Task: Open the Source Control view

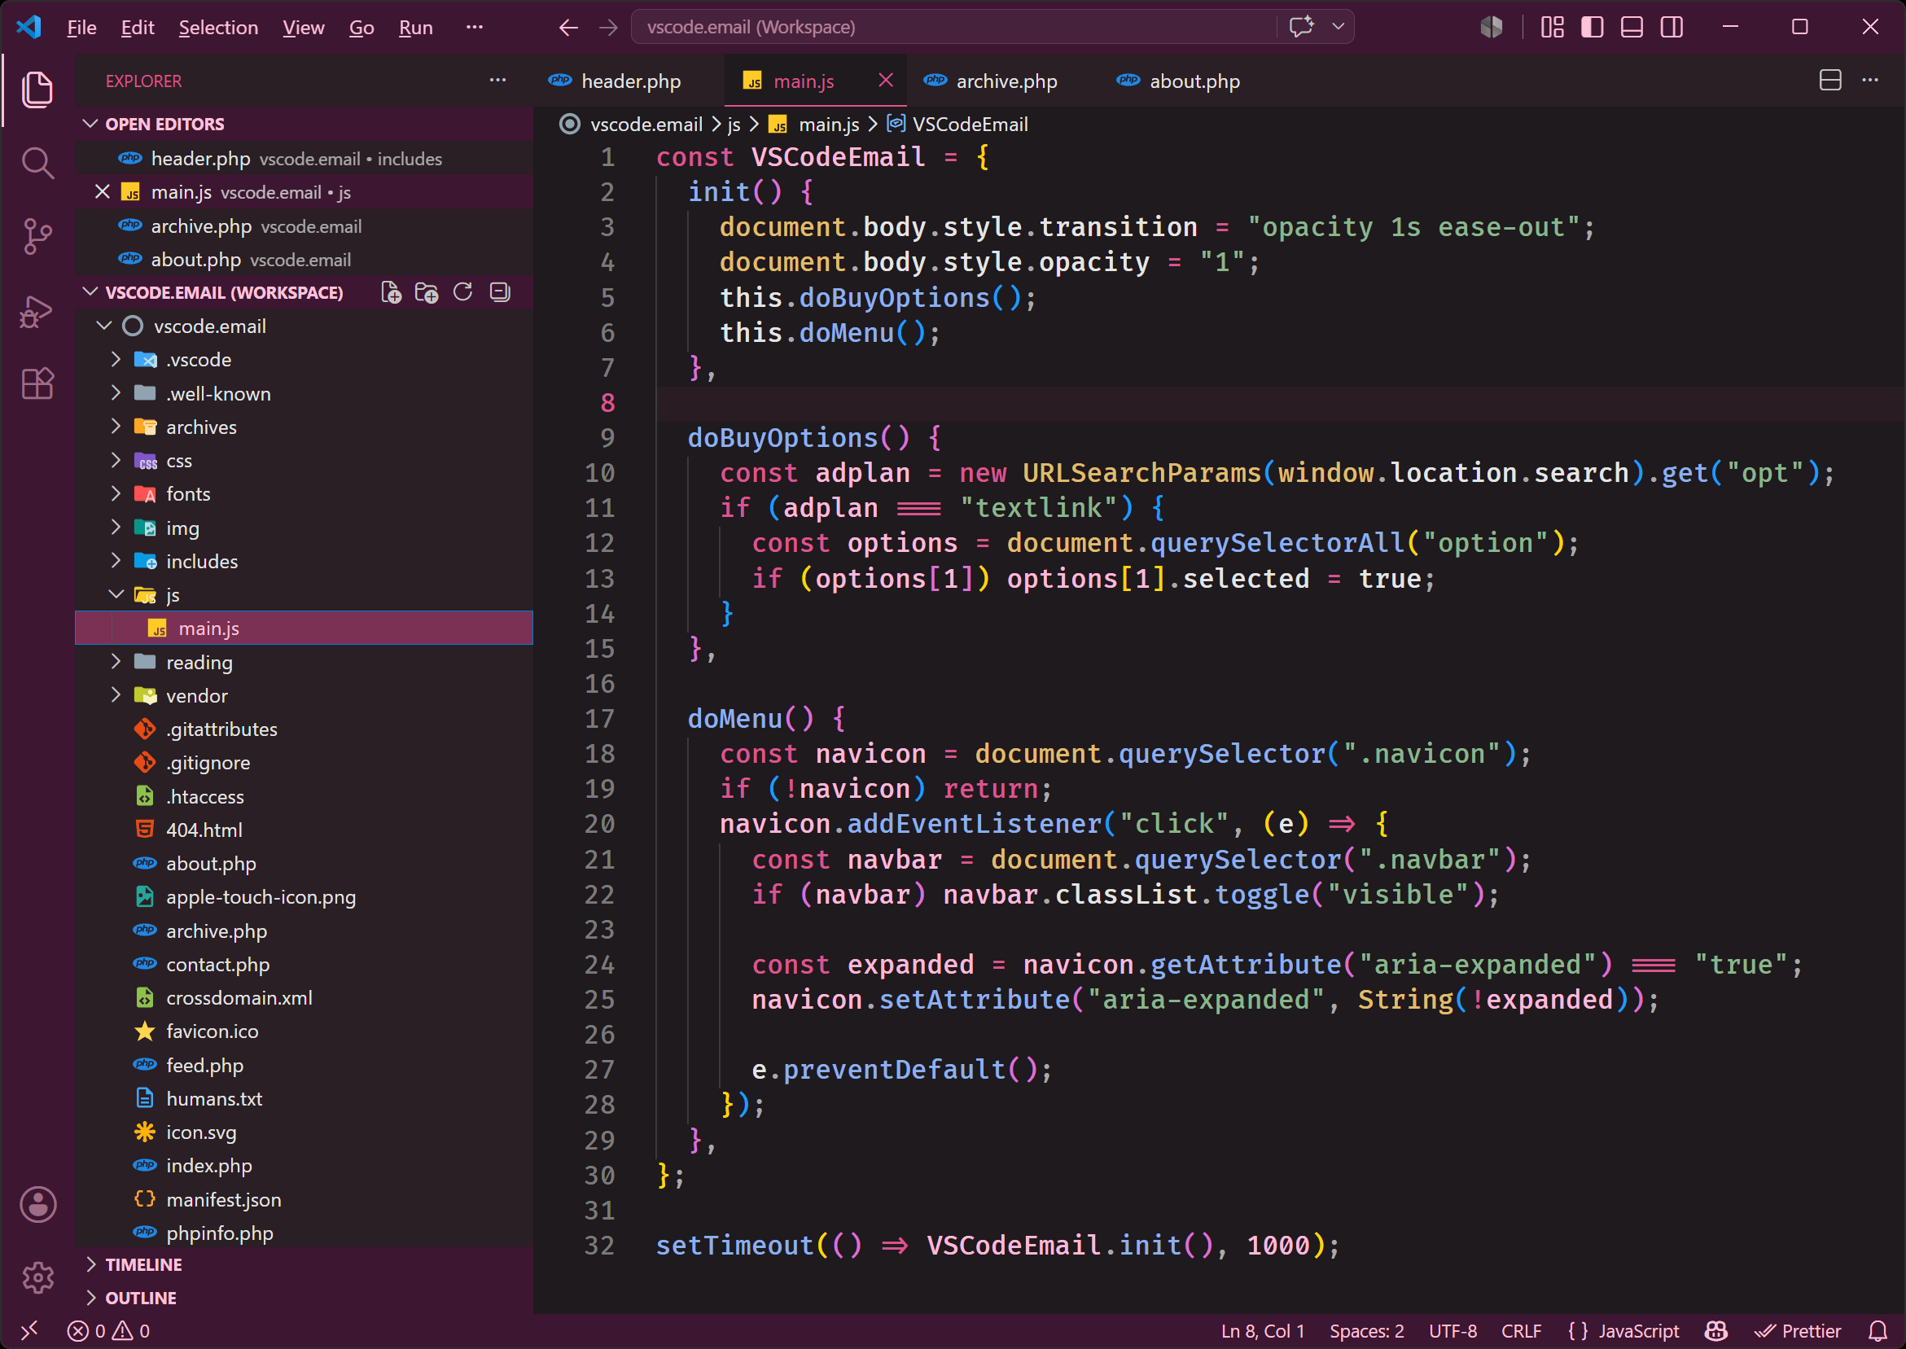Action: (37, 237)
